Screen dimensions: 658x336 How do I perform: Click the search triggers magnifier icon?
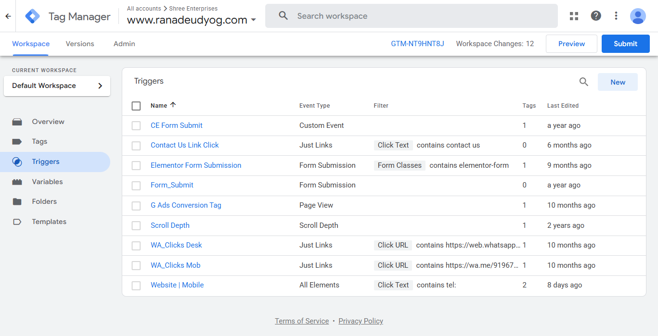584,82
